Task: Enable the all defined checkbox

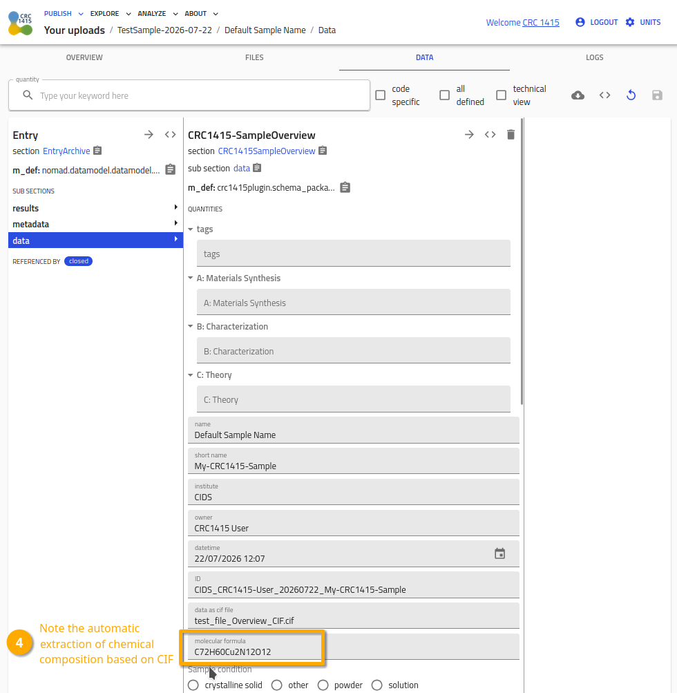Action: pyautogui.click(x=445, y=95)
